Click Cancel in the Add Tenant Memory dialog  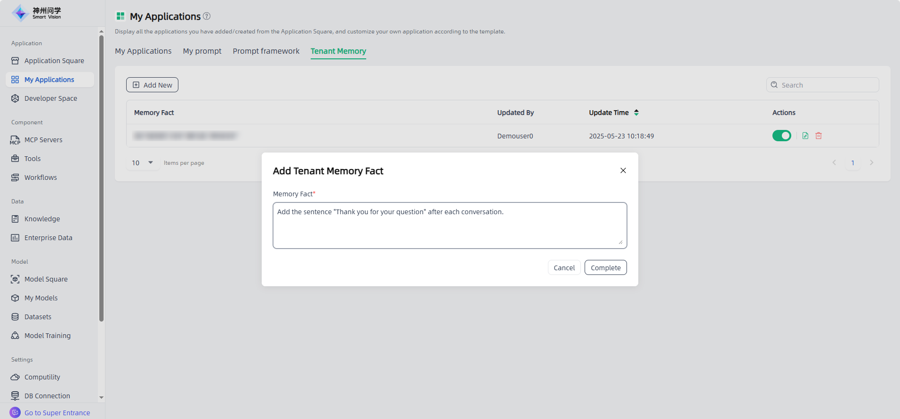pyautogui.click(x=564, y=267)
